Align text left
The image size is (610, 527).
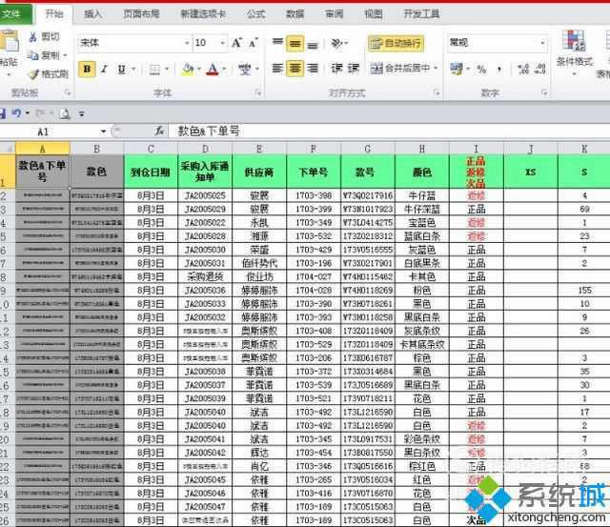click(x=277, y=69)
